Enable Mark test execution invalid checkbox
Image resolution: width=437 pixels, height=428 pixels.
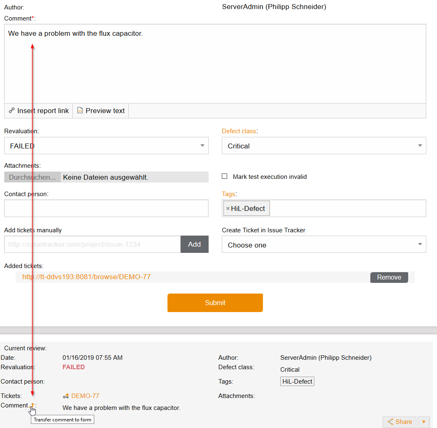tap(225, 176)
